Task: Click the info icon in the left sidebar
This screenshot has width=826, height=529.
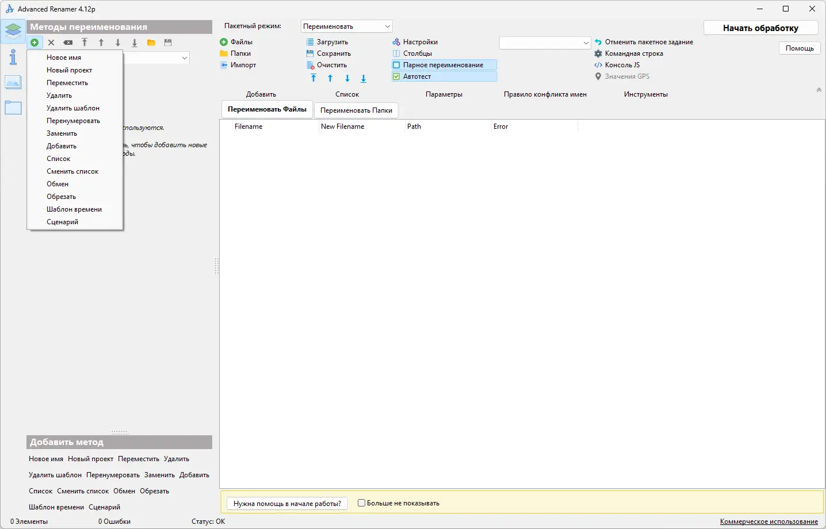Action: (13, 57)
